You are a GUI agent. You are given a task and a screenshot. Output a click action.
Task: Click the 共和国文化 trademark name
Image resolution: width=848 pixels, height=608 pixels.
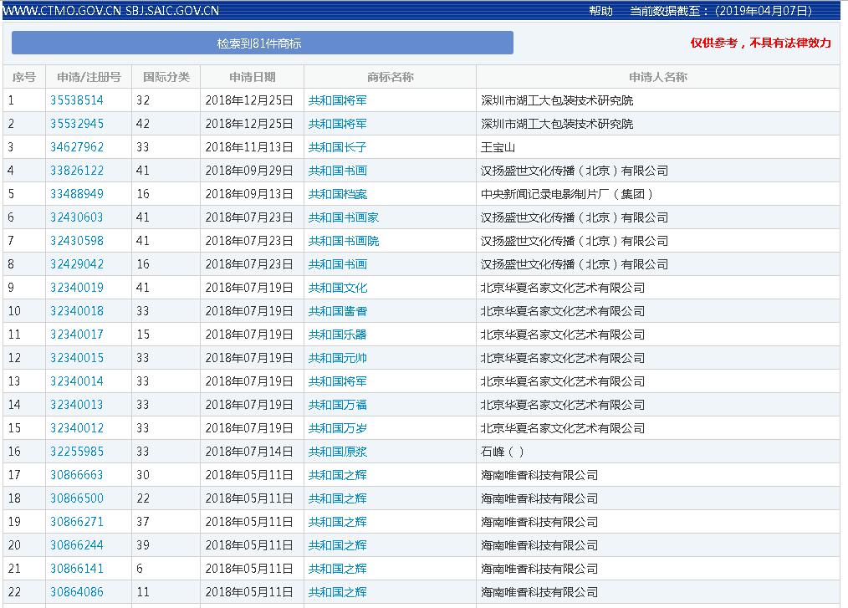337,288
